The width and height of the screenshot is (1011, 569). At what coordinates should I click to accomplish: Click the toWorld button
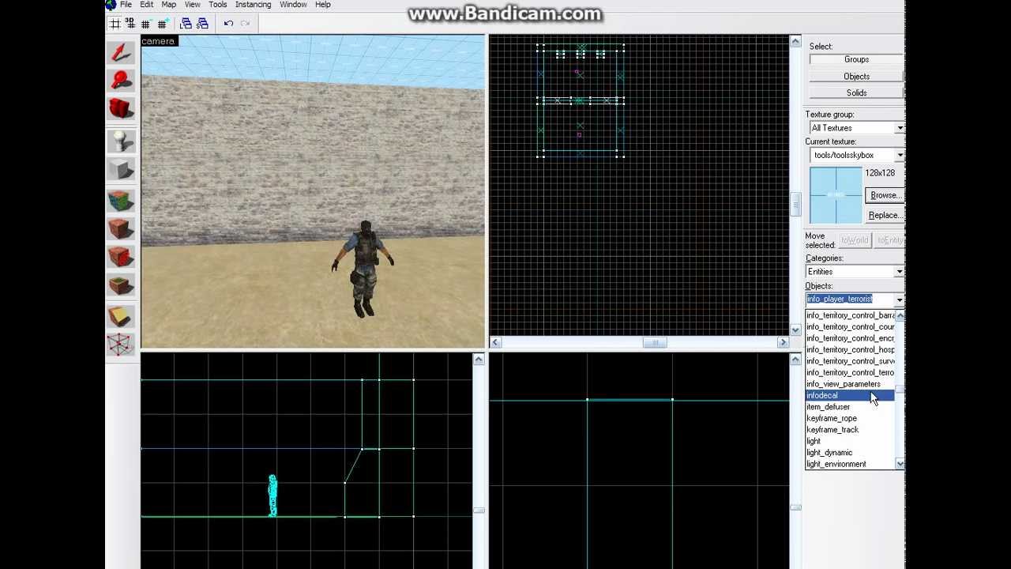tap(854, 240)
